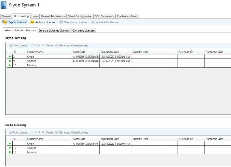Click the Administer License icon
Viewport: 231px width, 167px height.
point(93,22)
